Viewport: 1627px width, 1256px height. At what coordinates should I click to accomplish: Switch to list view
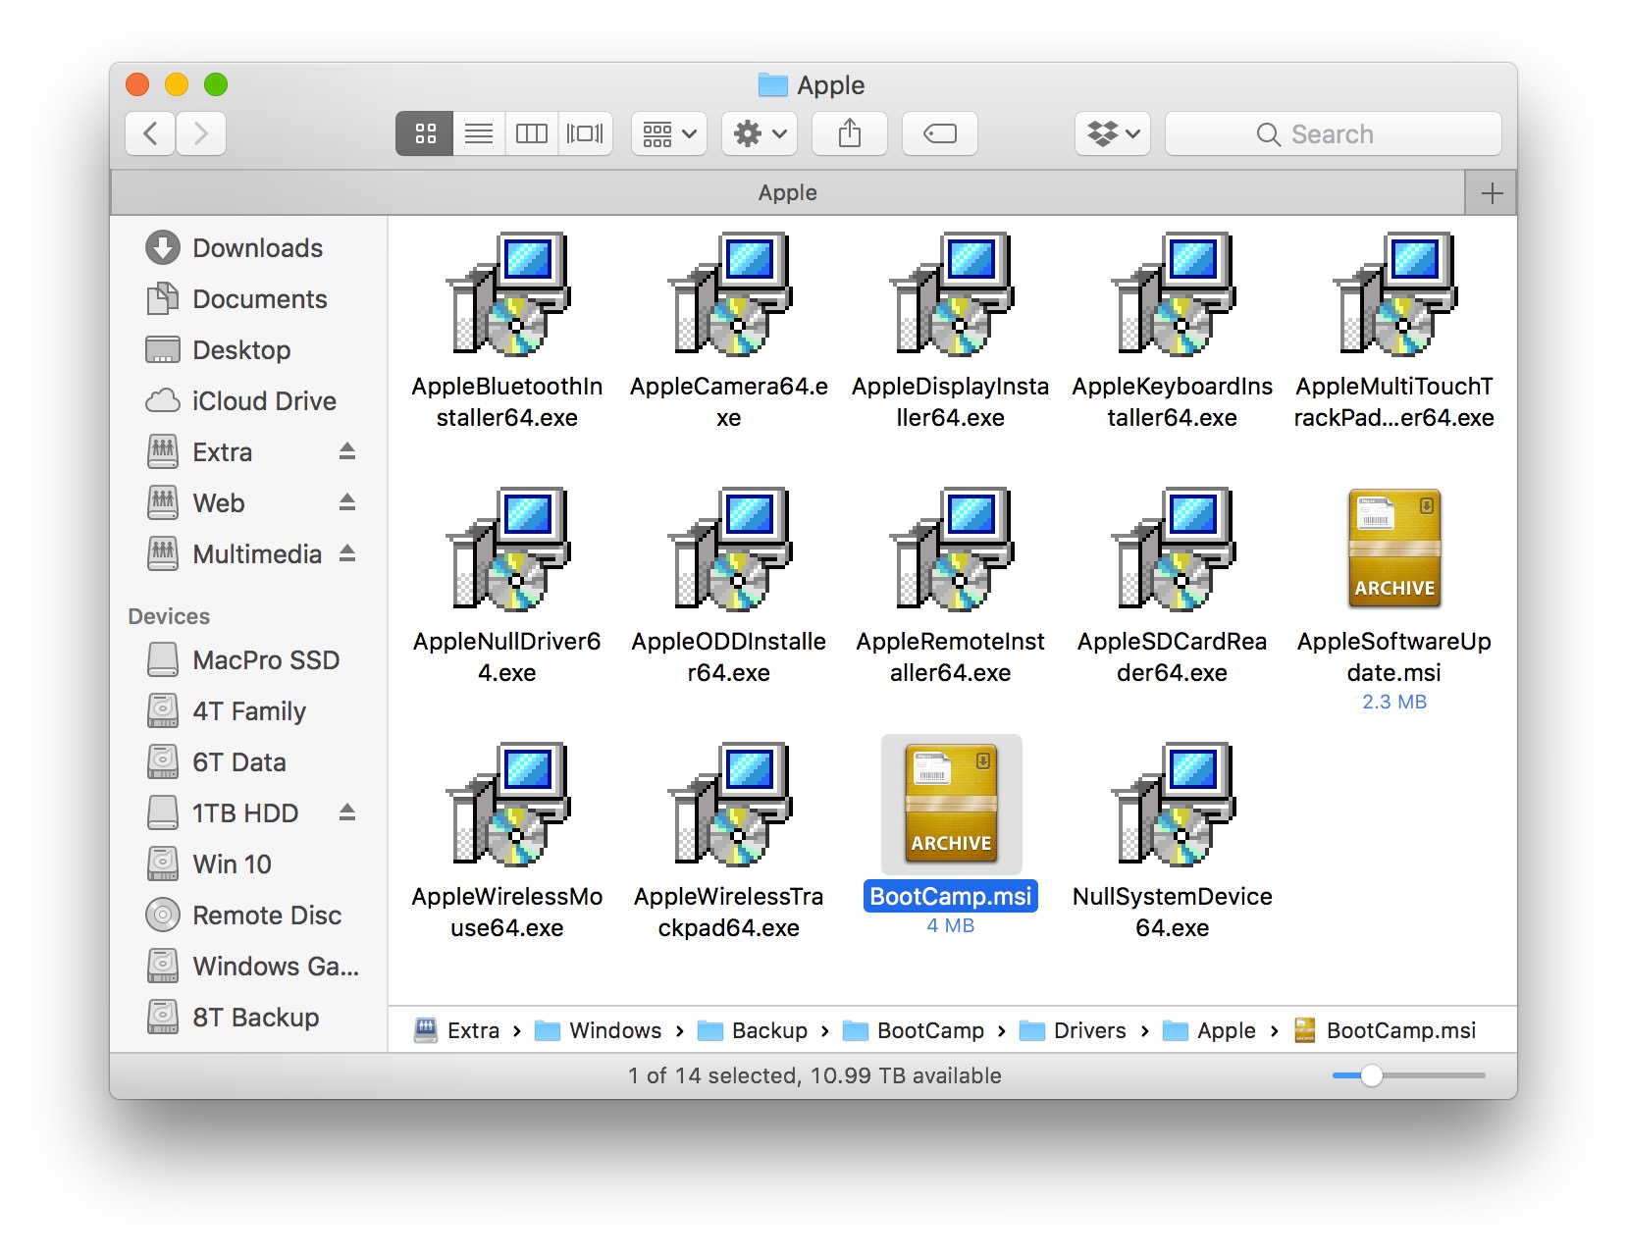point(479,133)
